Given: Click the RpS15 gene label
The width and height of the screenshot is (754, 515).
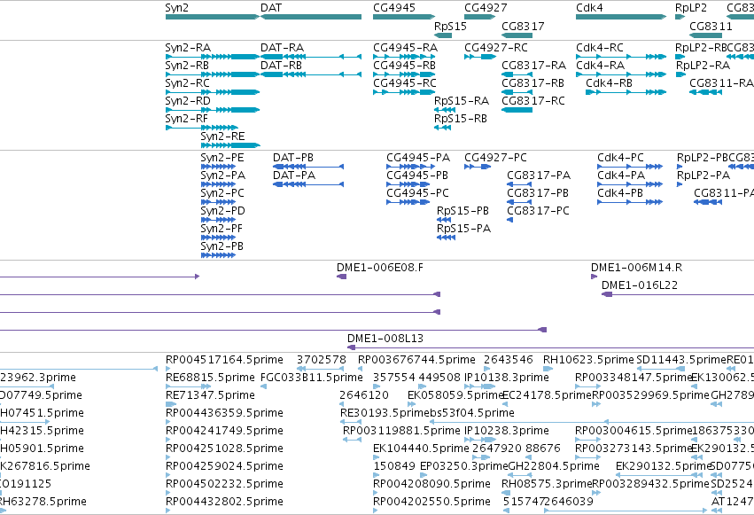Looking at the screenshot, I should pos(450,27).
